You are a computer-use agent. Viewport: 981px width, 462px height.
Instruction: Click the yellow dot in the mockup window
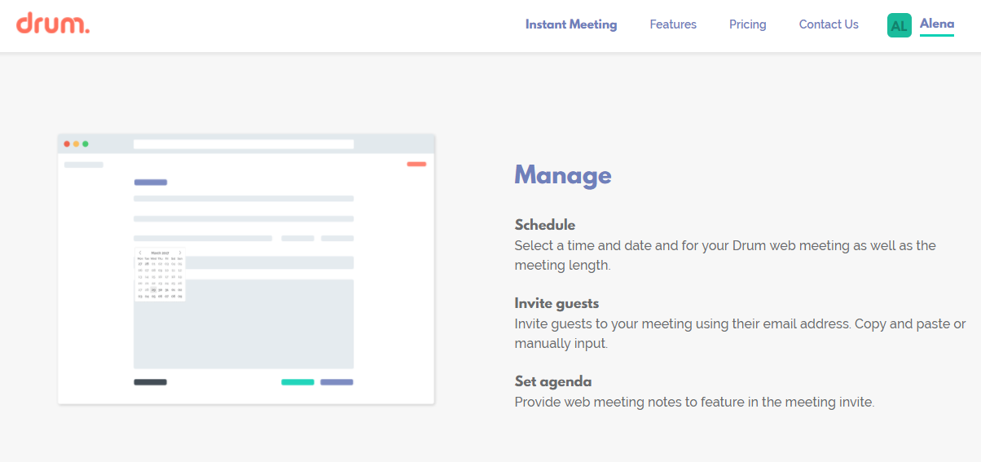point(76,144)
